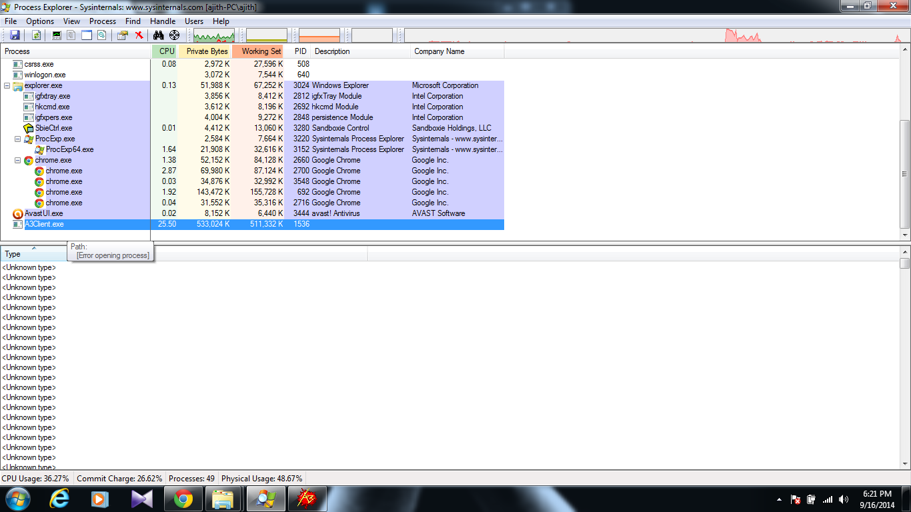The image size is (911, 512).
Task: Click the Refresh Now toolbar icon
Action: point(36,35)
